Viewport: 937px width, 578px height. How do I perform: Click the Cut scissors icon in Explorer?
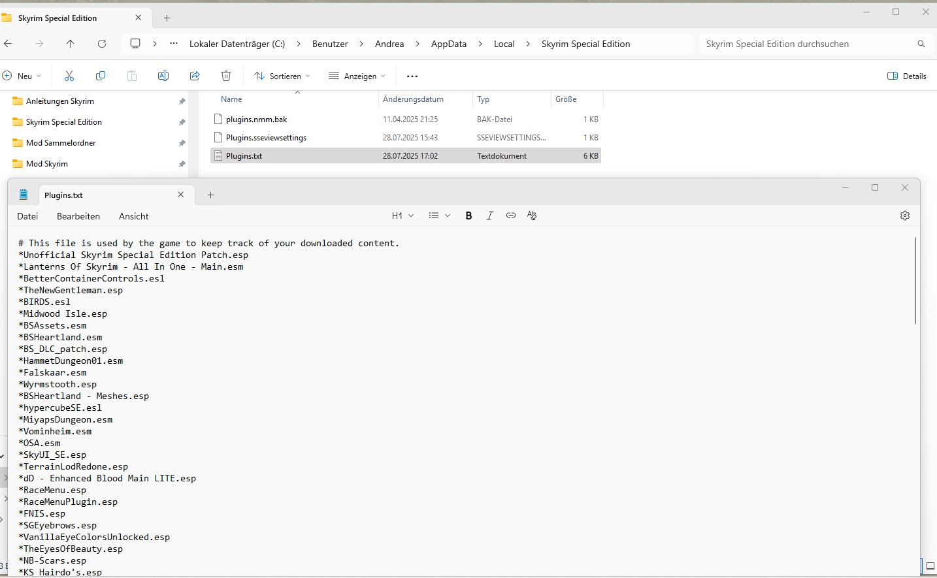click(x=69, y=76)
